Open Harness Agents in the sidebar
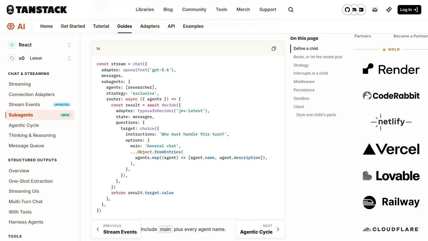The width and height of the screenshot is (428, 241). tap(26, 222)
